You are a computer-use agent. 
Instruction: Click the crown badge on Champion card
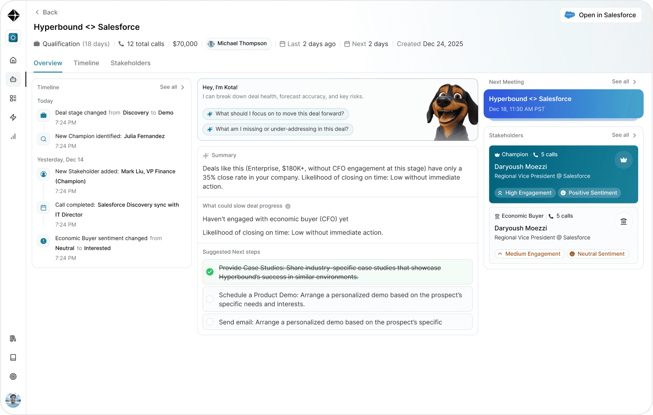pos(624,160)
